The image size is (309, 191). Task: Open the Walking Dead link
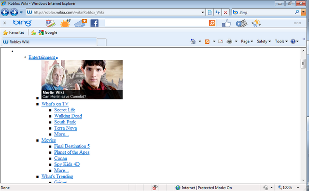click(x=68, y=116)
